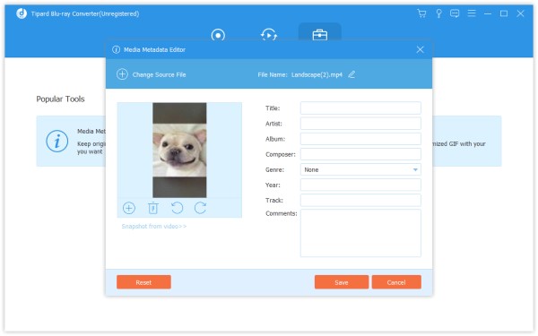Switch to the Ripper disc tab
Image resolution: width=538 pixels, height=336 pixels.
218,35
